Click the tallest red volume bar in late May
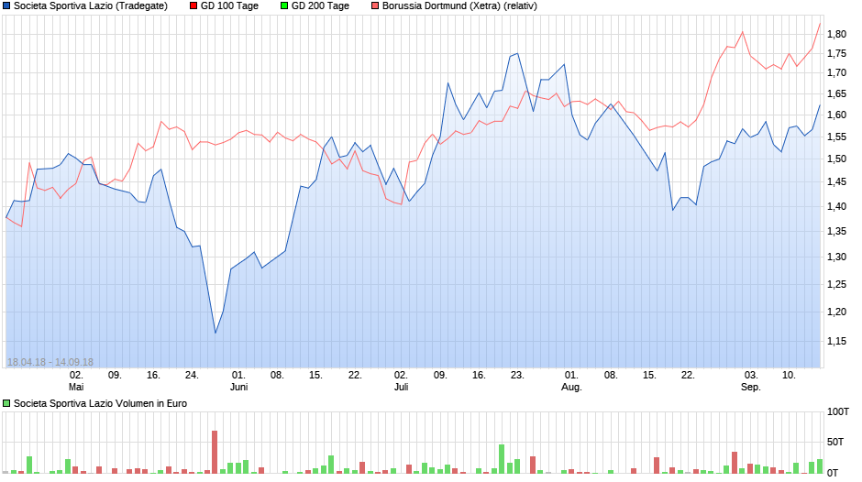Viewport: 862px width, 482px height. click(215, 452)
